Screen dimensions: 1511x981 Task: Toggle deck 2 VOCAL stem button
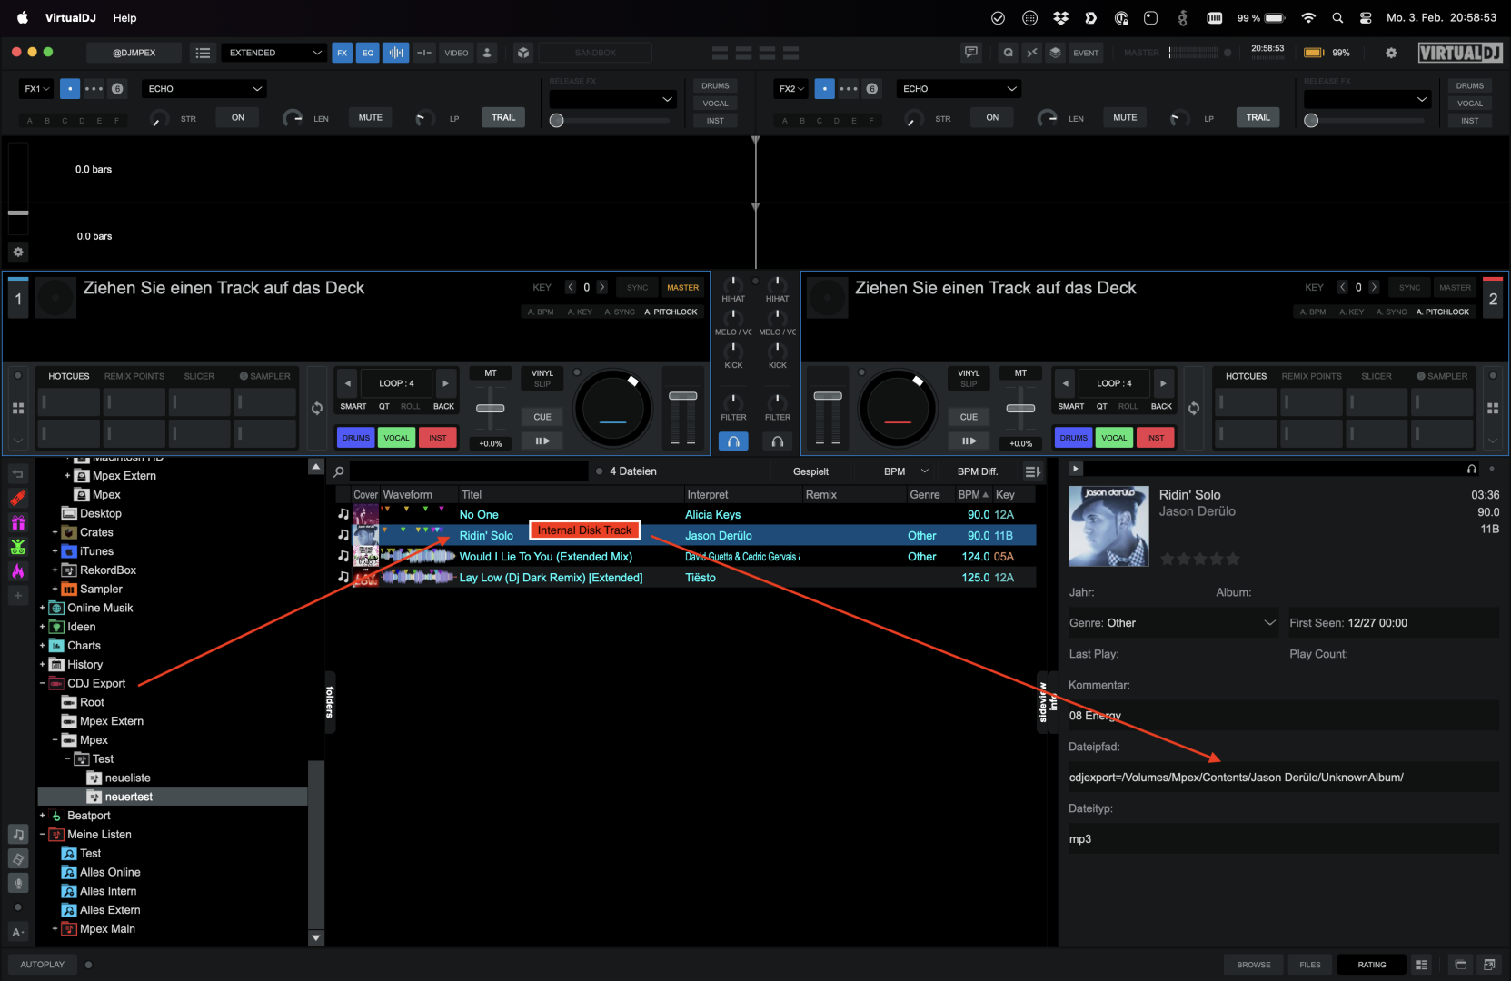[1114, 438]
